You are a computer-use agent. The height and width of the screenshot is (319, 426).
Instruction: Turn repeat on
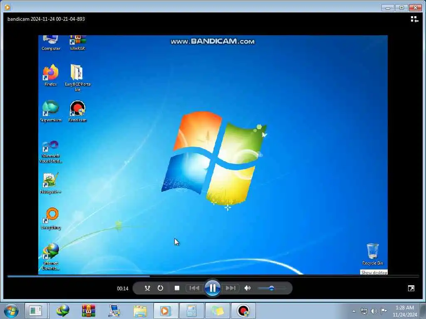pyautogui.click(x=160, y=288)
